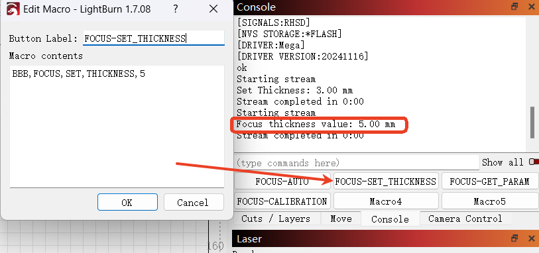The width and height of the screenshot is (539, 253).
Task: Click the Console output scrollbar thumb
Action: click(x=532, y=122)
